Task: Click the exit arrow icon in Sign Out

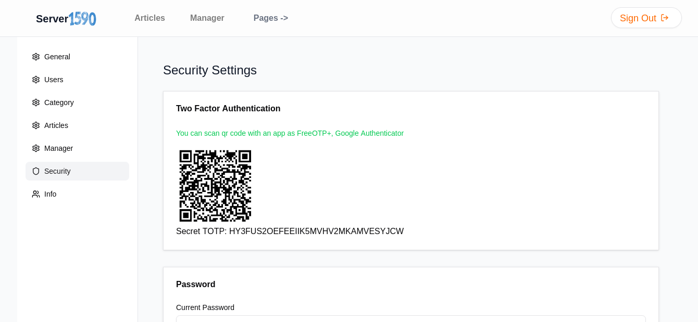Action: [665, 18]
